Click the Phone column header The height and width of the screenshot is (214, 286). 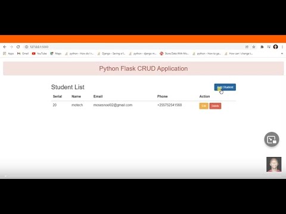click(x=163, y=96)
